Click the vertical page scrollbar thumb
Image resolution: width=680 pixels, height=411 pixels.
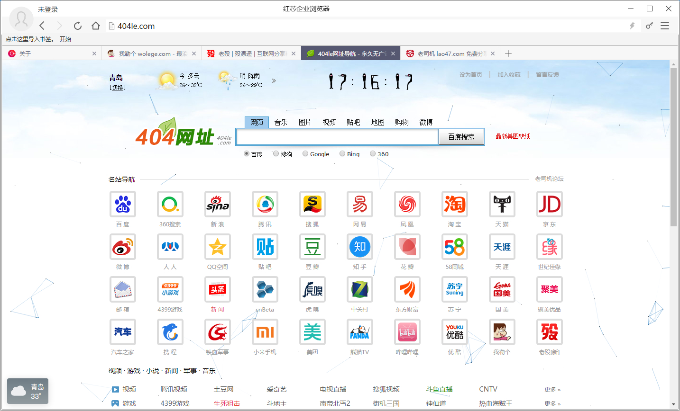coord(673,147)
